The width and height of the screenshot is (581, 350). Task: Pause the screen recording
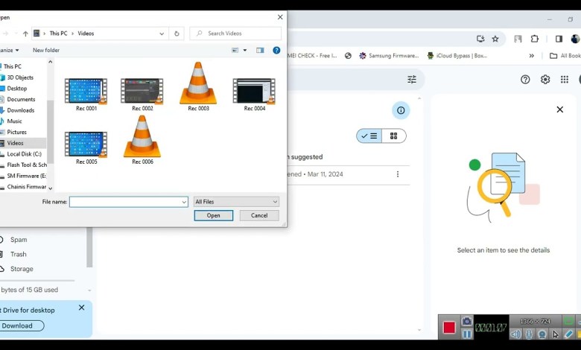tap(467, 334)
